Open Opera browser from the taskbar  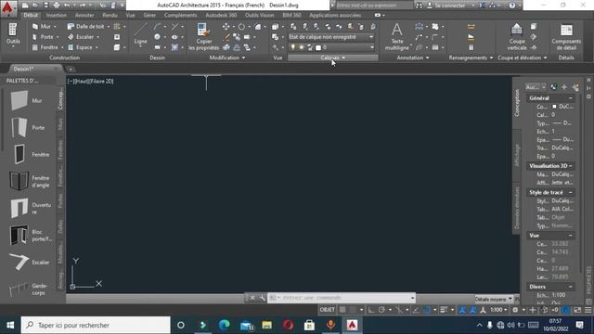coord(289,325)
